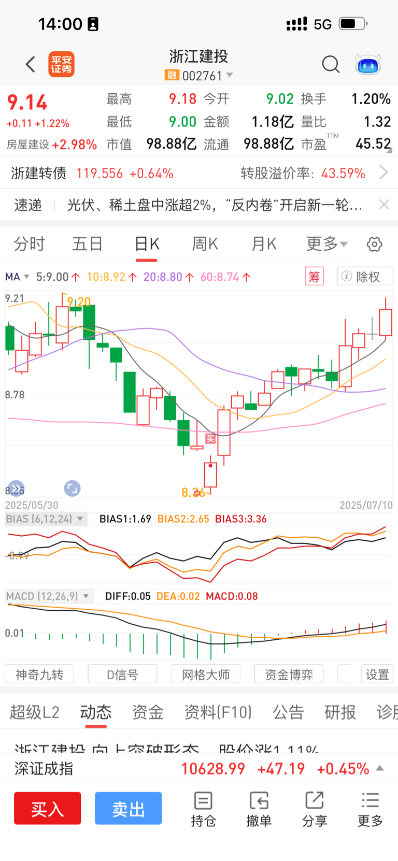Open 持仓 holdings icon
This screenshot has width=398, height=861.
pyautogui.click(x=203, y=809)
